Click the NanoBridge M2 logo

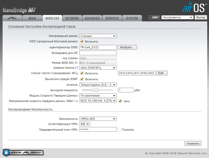(19, 10)
